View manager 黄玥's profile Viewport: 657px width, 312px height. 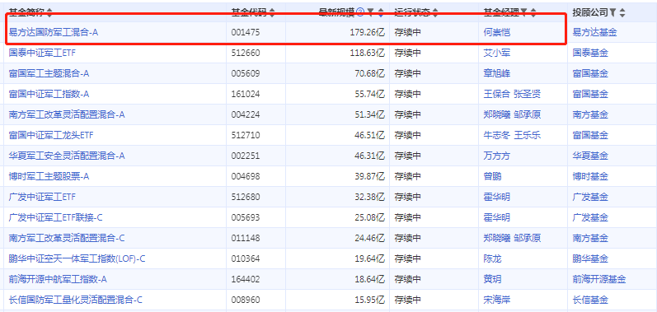tap(492, 279)
